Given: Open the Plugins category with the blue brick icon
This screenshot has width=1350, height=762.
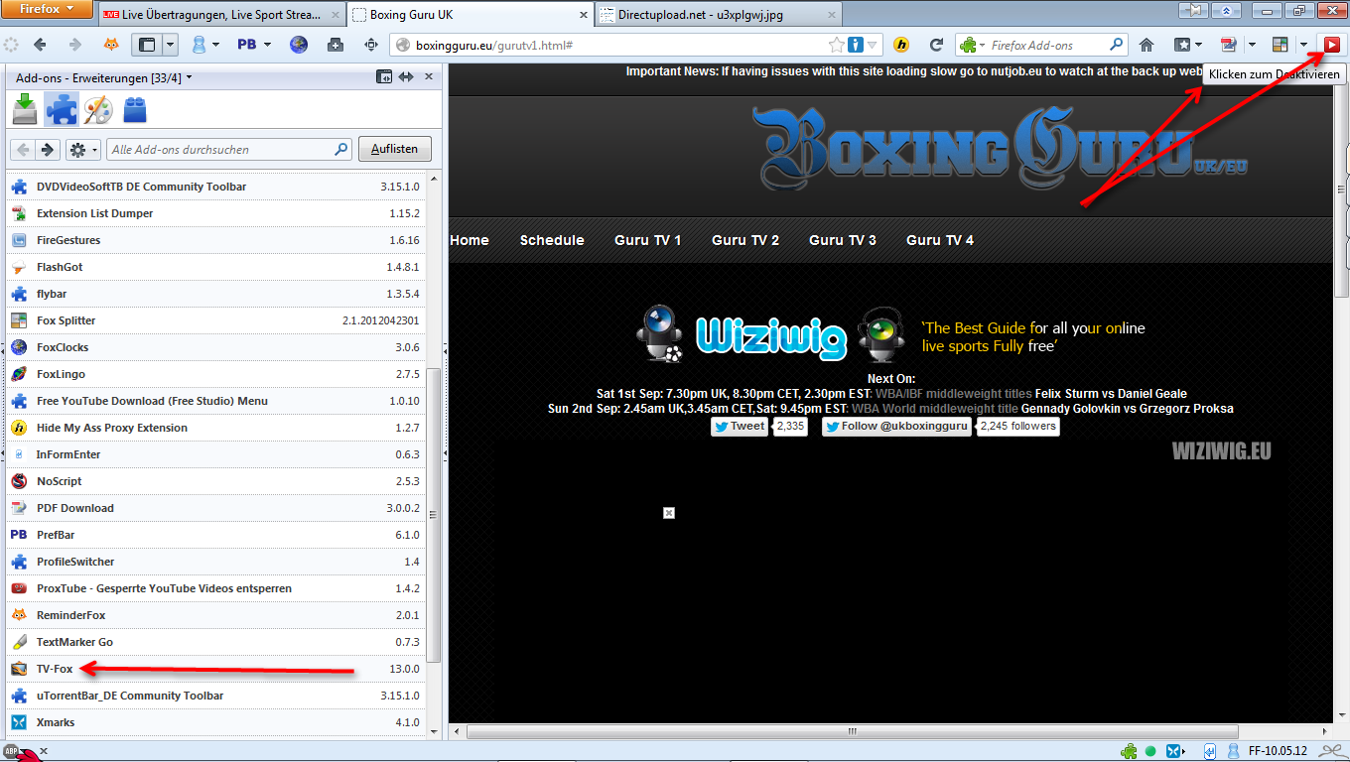Looking at the screenshot, I should click(x=135, y=110).
